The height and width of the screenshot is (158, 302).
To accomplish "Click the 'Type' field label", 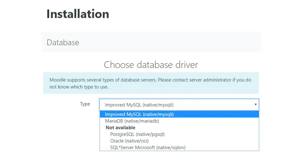I will pyautogui.click(x=85, y=104).
